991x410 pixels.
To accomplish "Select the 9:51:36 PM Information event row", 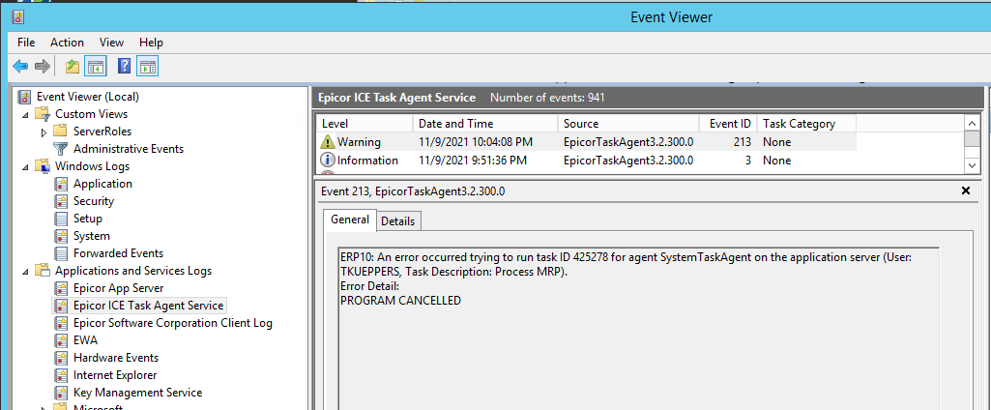I will click(586, 161).
